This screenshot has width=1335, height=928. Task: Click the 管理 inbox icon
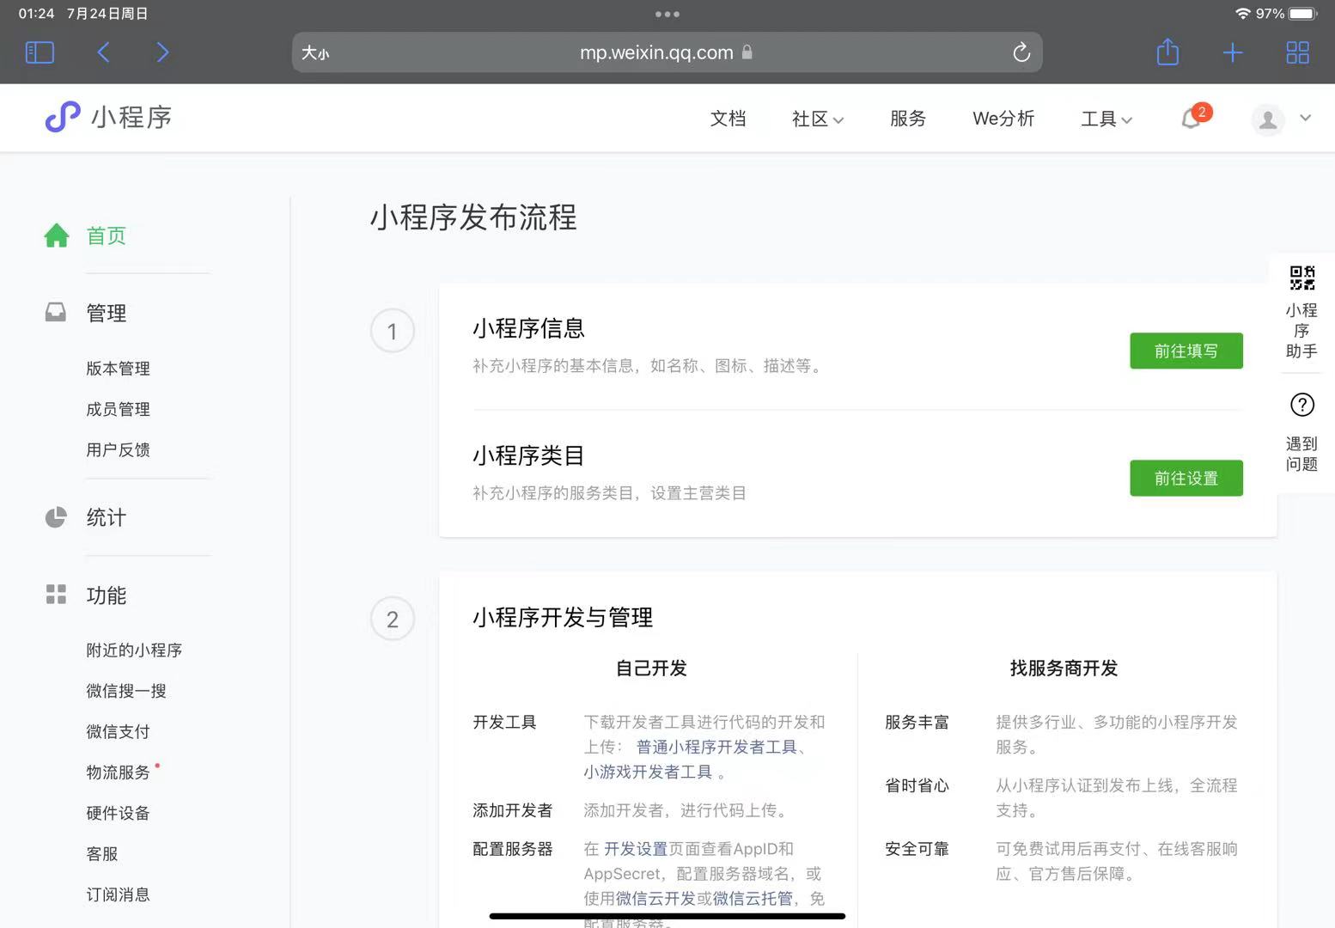coord(56,312)
